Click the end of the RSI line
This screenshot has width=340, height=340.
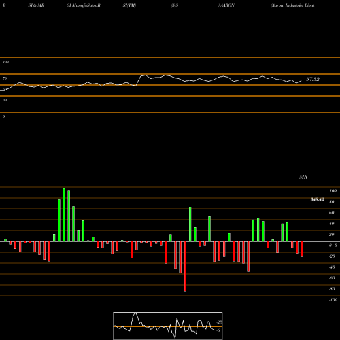(301, 81)
